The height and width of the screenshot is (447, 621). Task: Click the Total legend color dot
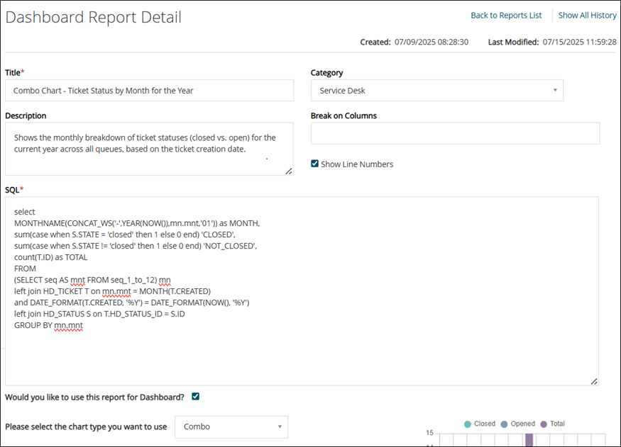[x=544, y=424]
